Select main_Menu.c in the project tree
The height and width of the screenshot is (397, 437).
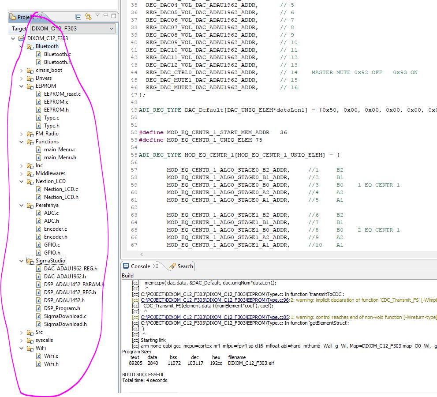click(60, 150)
